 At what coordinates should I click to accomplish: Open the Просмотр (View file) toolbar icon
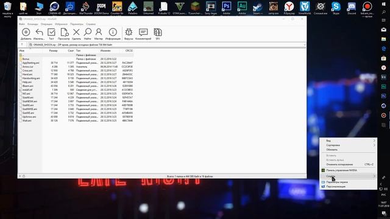63,34
